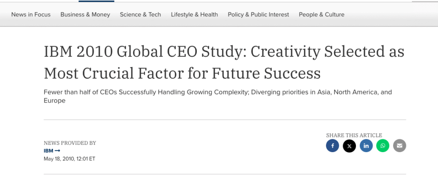Click the May 18, 2010 date
The image size is (438, 182).
pos(70,159)
